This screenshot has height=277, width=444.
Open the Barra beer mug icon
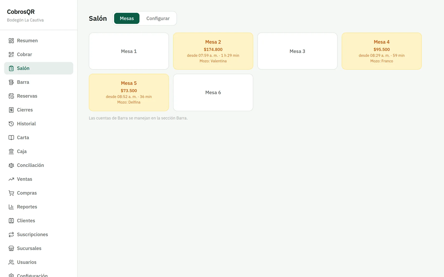(x=11, y=82)
